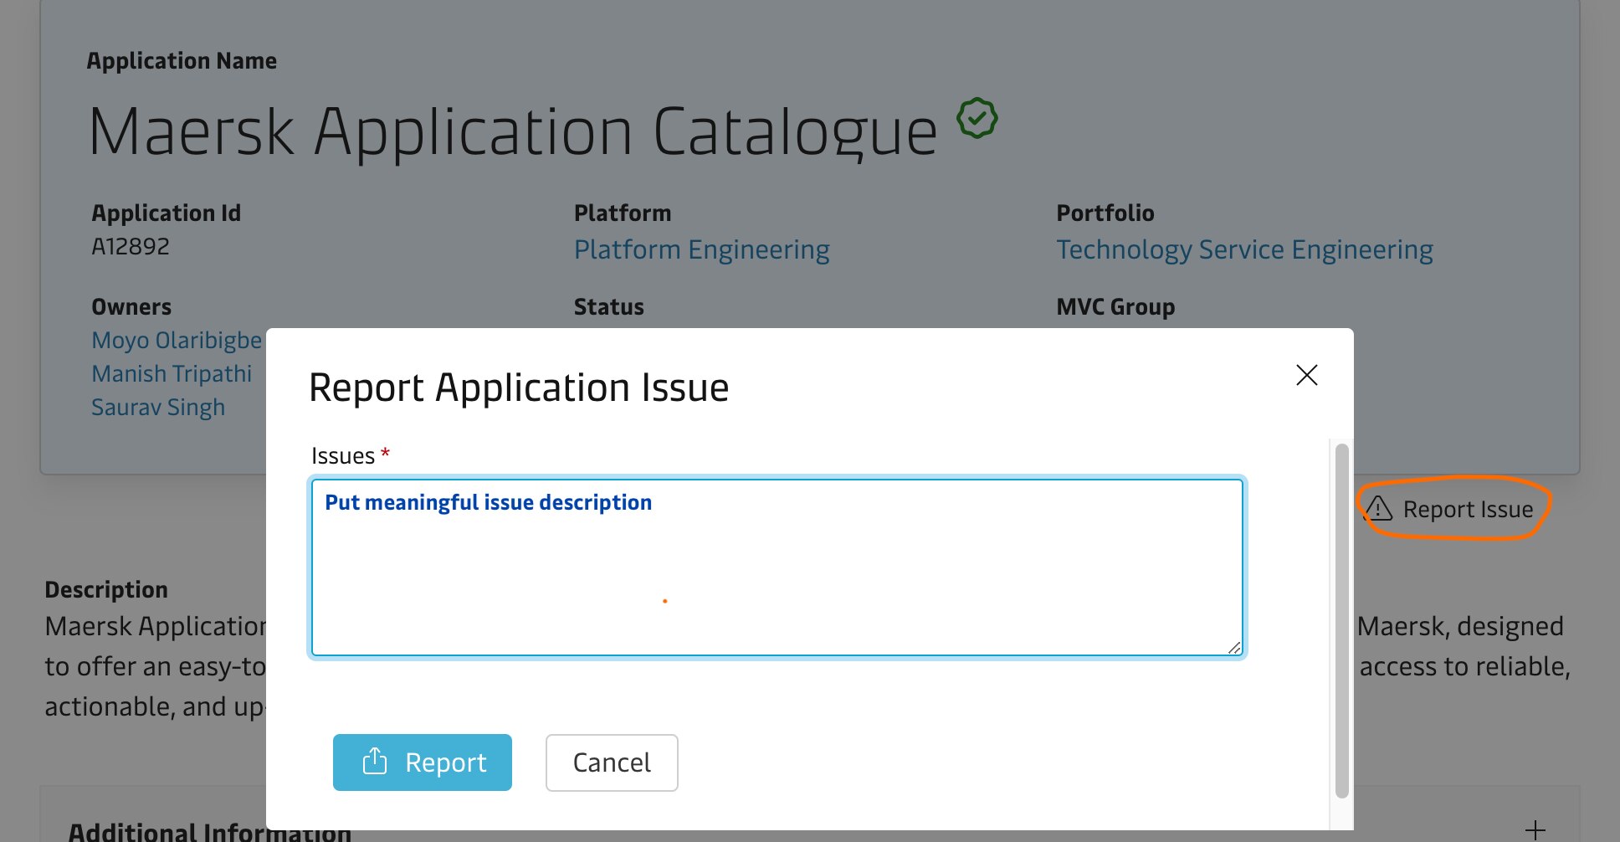Click the MVC Group label
1620x842 pixels.
(1115, 306)
